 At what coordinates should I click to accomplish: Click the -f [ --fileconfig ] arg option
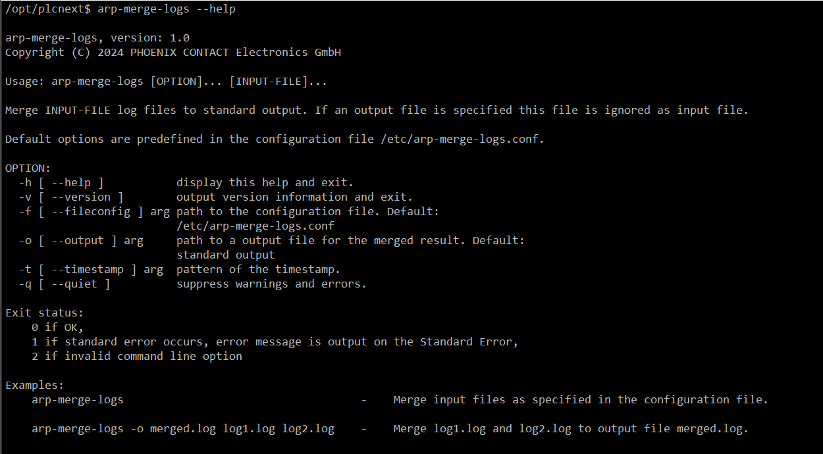[x=94, y=211]
